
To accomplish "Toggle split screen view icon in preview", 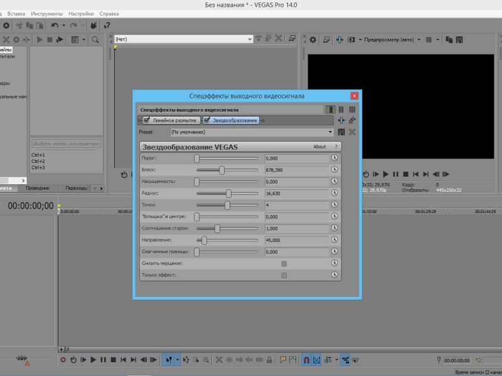I will pos(351,39).
